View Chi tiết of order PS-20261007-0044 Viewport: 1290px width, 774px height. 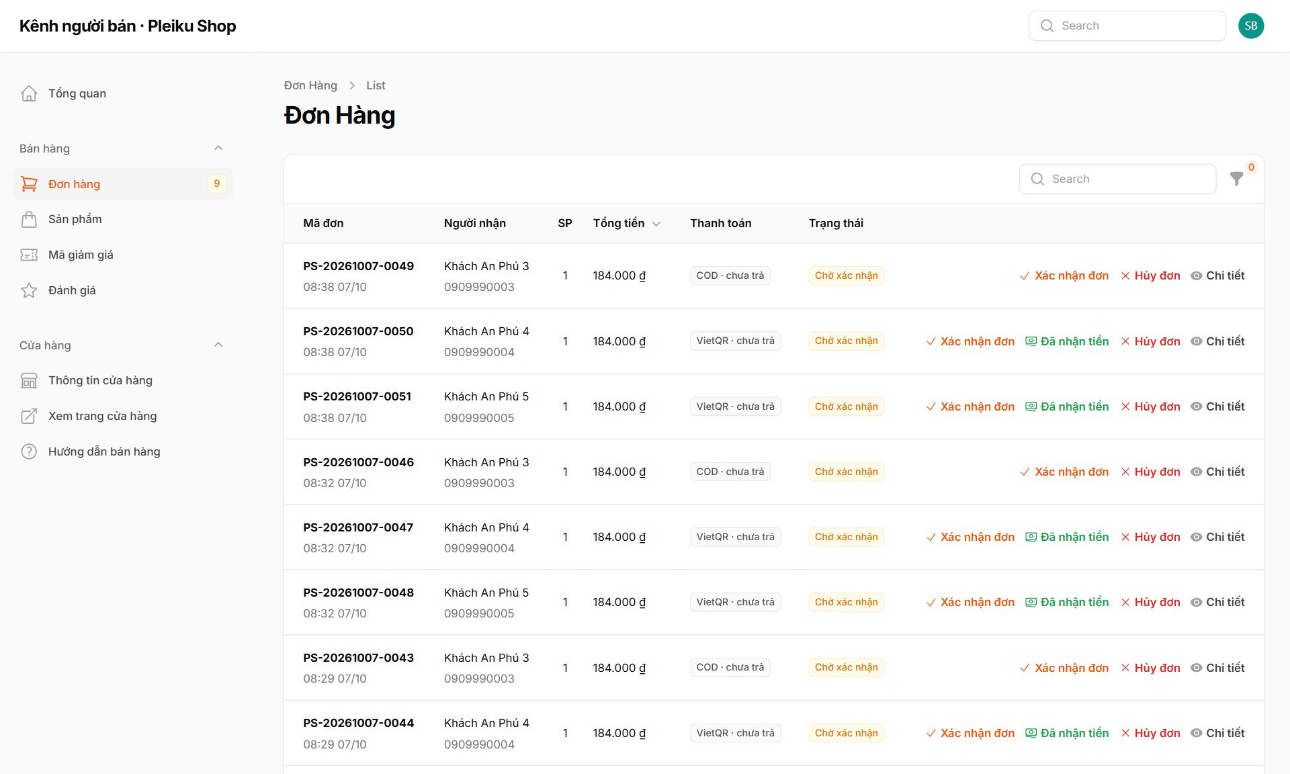(1217, 733)
